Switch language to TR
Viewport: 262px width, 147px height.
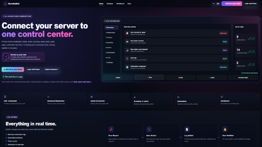pyautogui.click(x=213, y=4)
